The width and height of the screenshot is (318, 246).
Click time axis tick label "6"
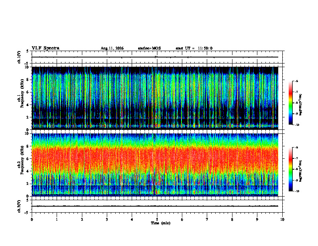coord(182,219)
